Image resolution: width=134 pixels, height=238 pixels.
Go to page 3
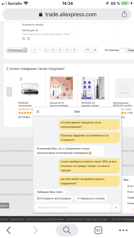pyautogui.click(x=53, y=50)
